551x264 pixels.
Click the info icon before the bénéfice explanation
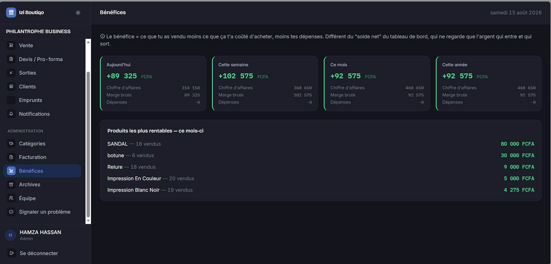[x=102, y=36]
